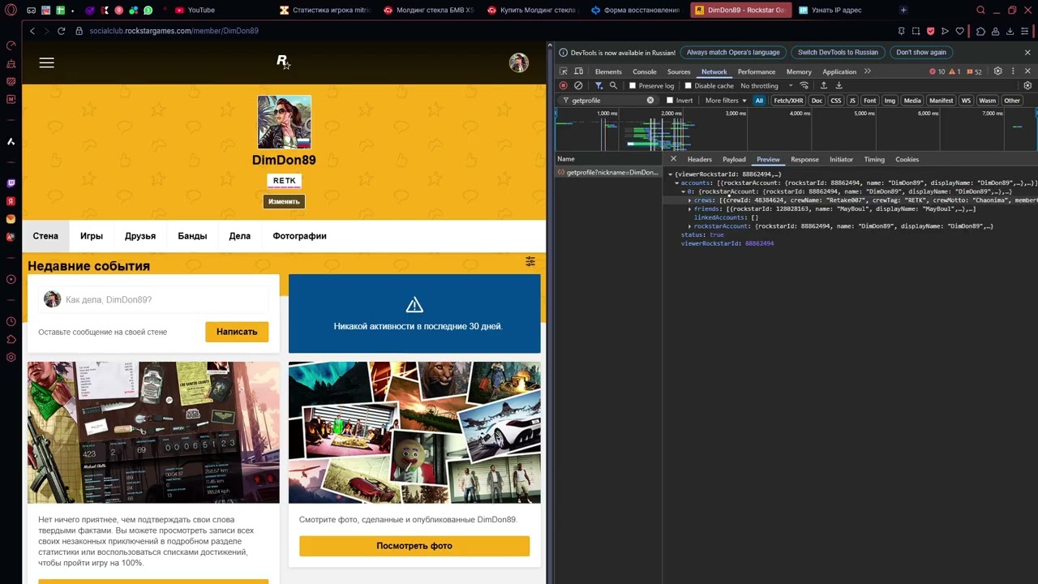Open a new browser tab
1038x584 pixels.
903,11
